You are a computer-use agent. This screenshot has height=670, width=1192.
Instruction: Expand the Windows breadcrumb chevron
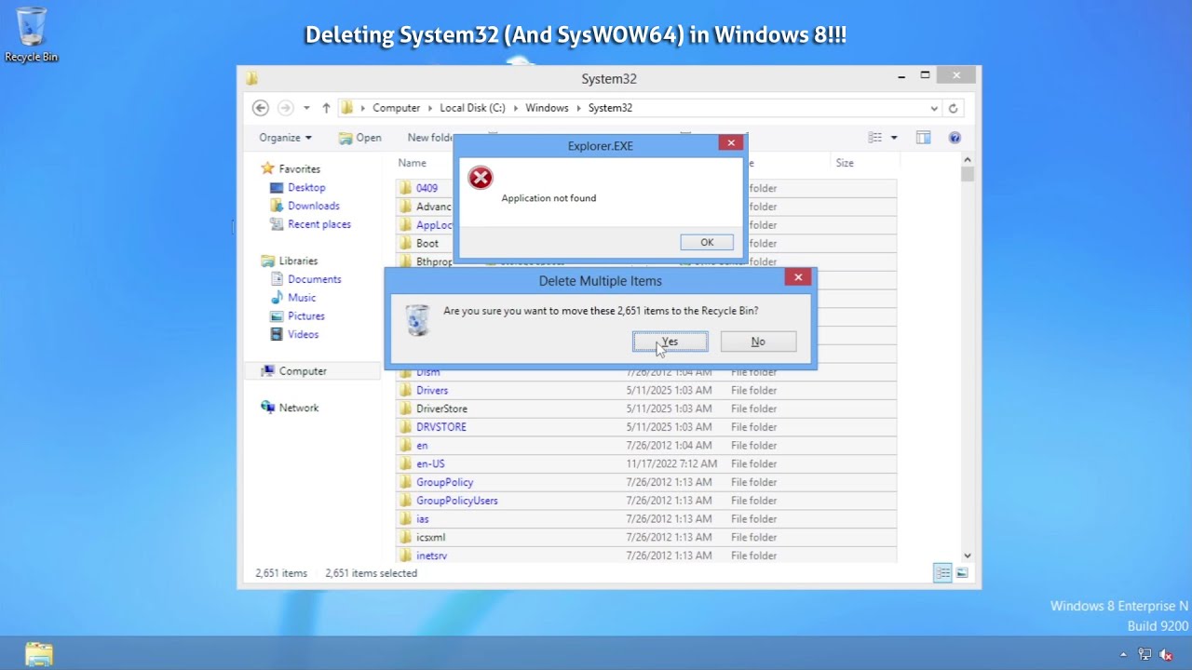pyautogui.click(x=578, y=108)
